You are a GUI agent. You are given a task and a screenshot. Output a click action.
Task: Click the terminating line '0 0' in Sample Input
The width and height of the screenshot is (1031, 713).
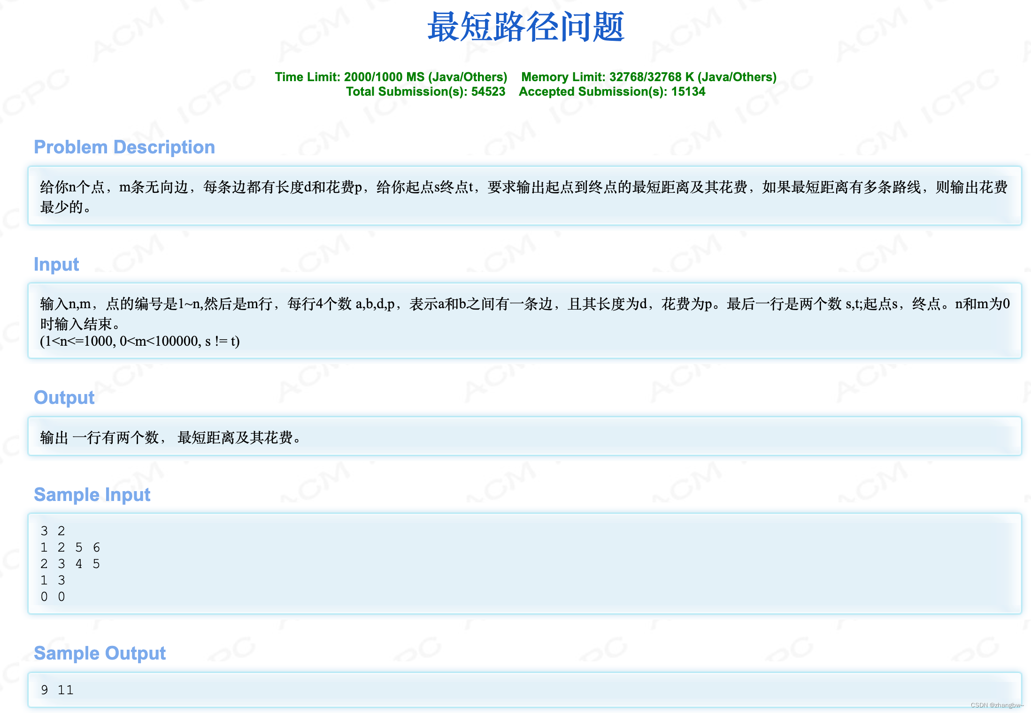52,597
